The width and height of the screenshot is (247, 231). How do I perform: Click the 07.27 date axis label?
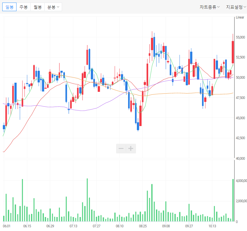[x=96, y=226]
